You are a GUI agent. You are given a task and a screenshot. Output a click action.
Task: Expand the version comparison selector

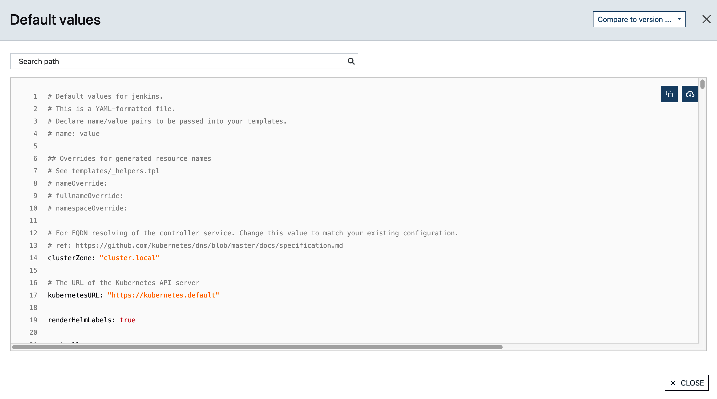click(639, 19)
